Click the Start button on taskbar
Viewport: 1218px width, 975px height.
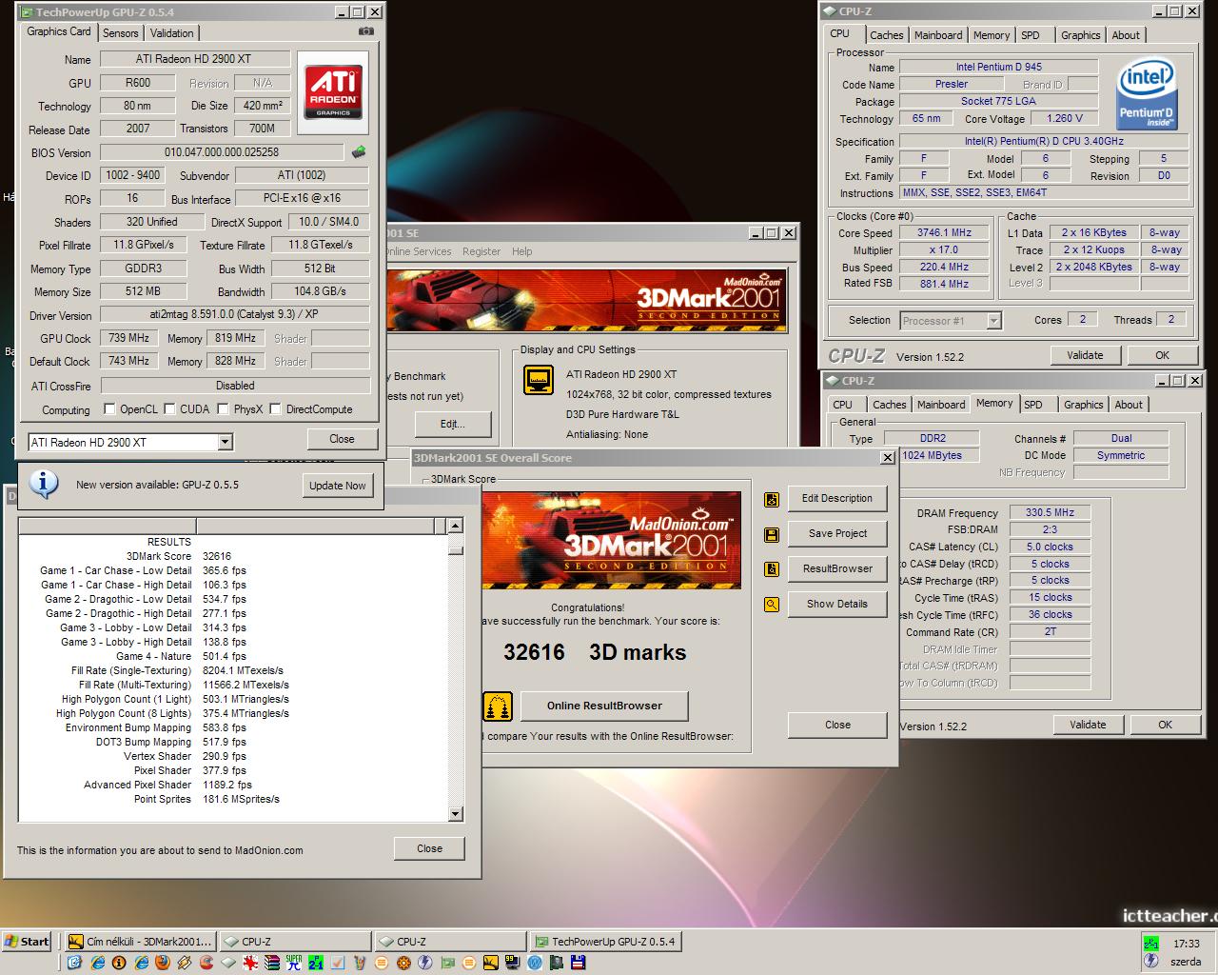tap(27, 942)
